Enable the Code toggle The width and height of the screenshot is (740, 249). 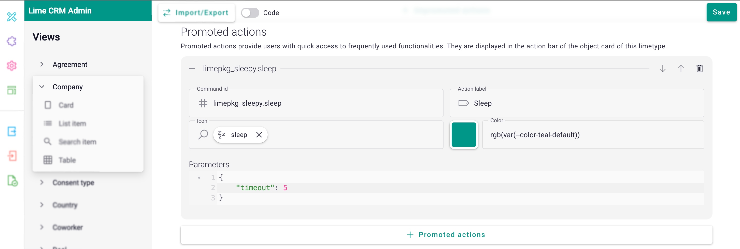pos(250,13)
